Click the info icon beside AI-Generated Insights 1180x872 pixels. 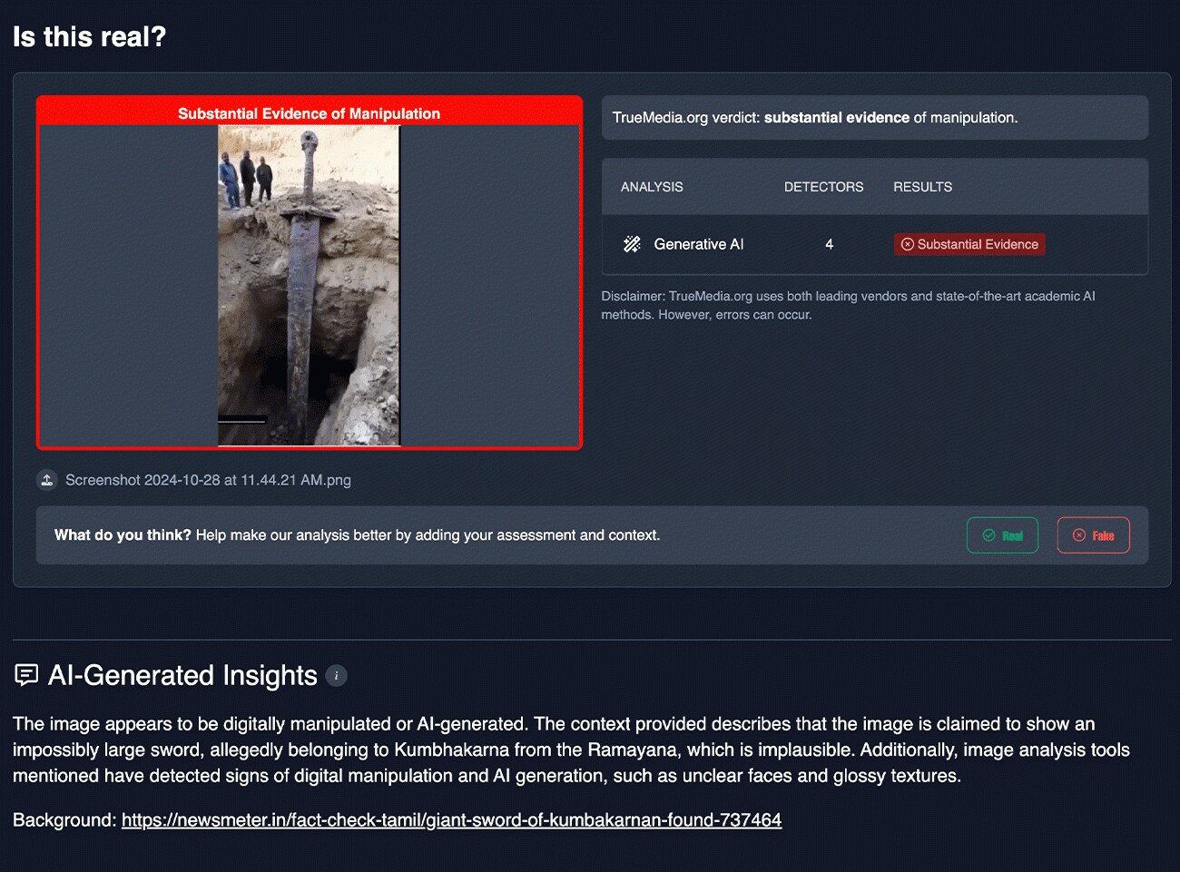336,676
